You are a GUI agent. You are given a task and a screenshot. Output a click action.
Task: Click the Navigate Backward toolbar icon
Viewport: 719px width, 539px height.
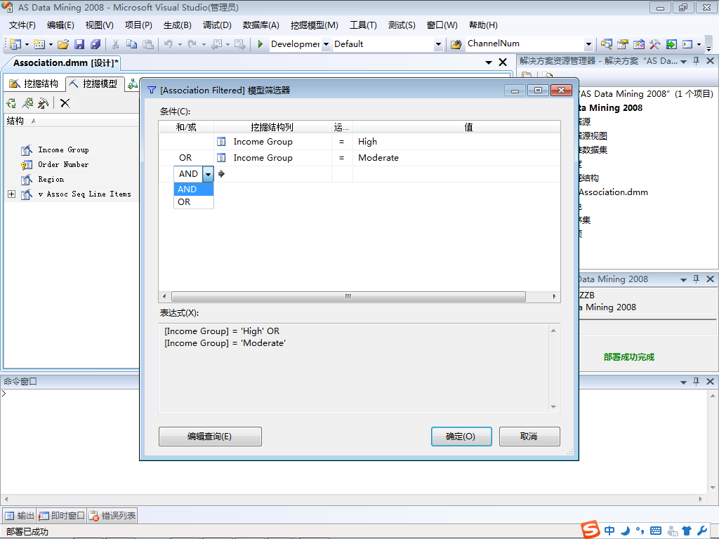pos(216,44)
